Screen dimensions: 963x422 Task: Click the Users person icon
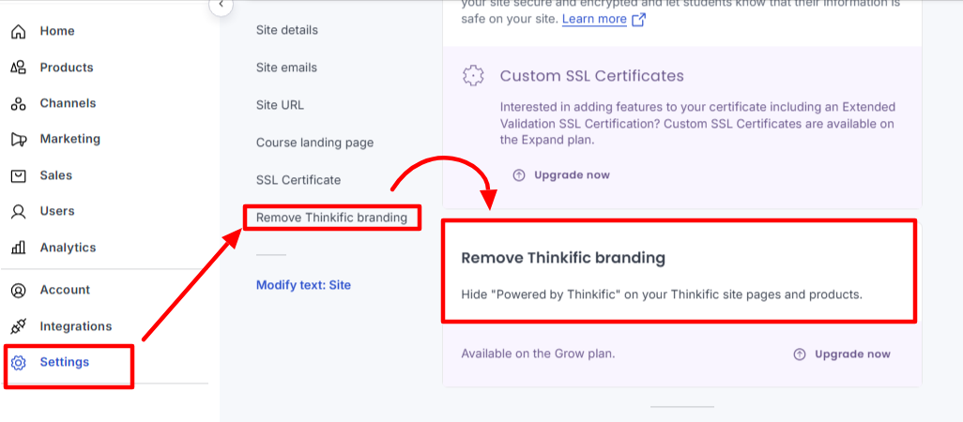18,211
